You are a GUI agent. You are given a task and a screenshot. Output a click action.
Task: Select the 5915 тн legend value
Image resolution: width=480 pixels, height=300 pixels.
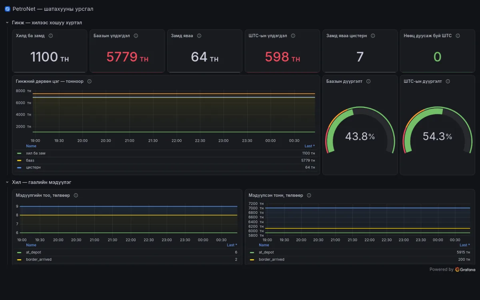pyautogui.click(x=463, y=252)
